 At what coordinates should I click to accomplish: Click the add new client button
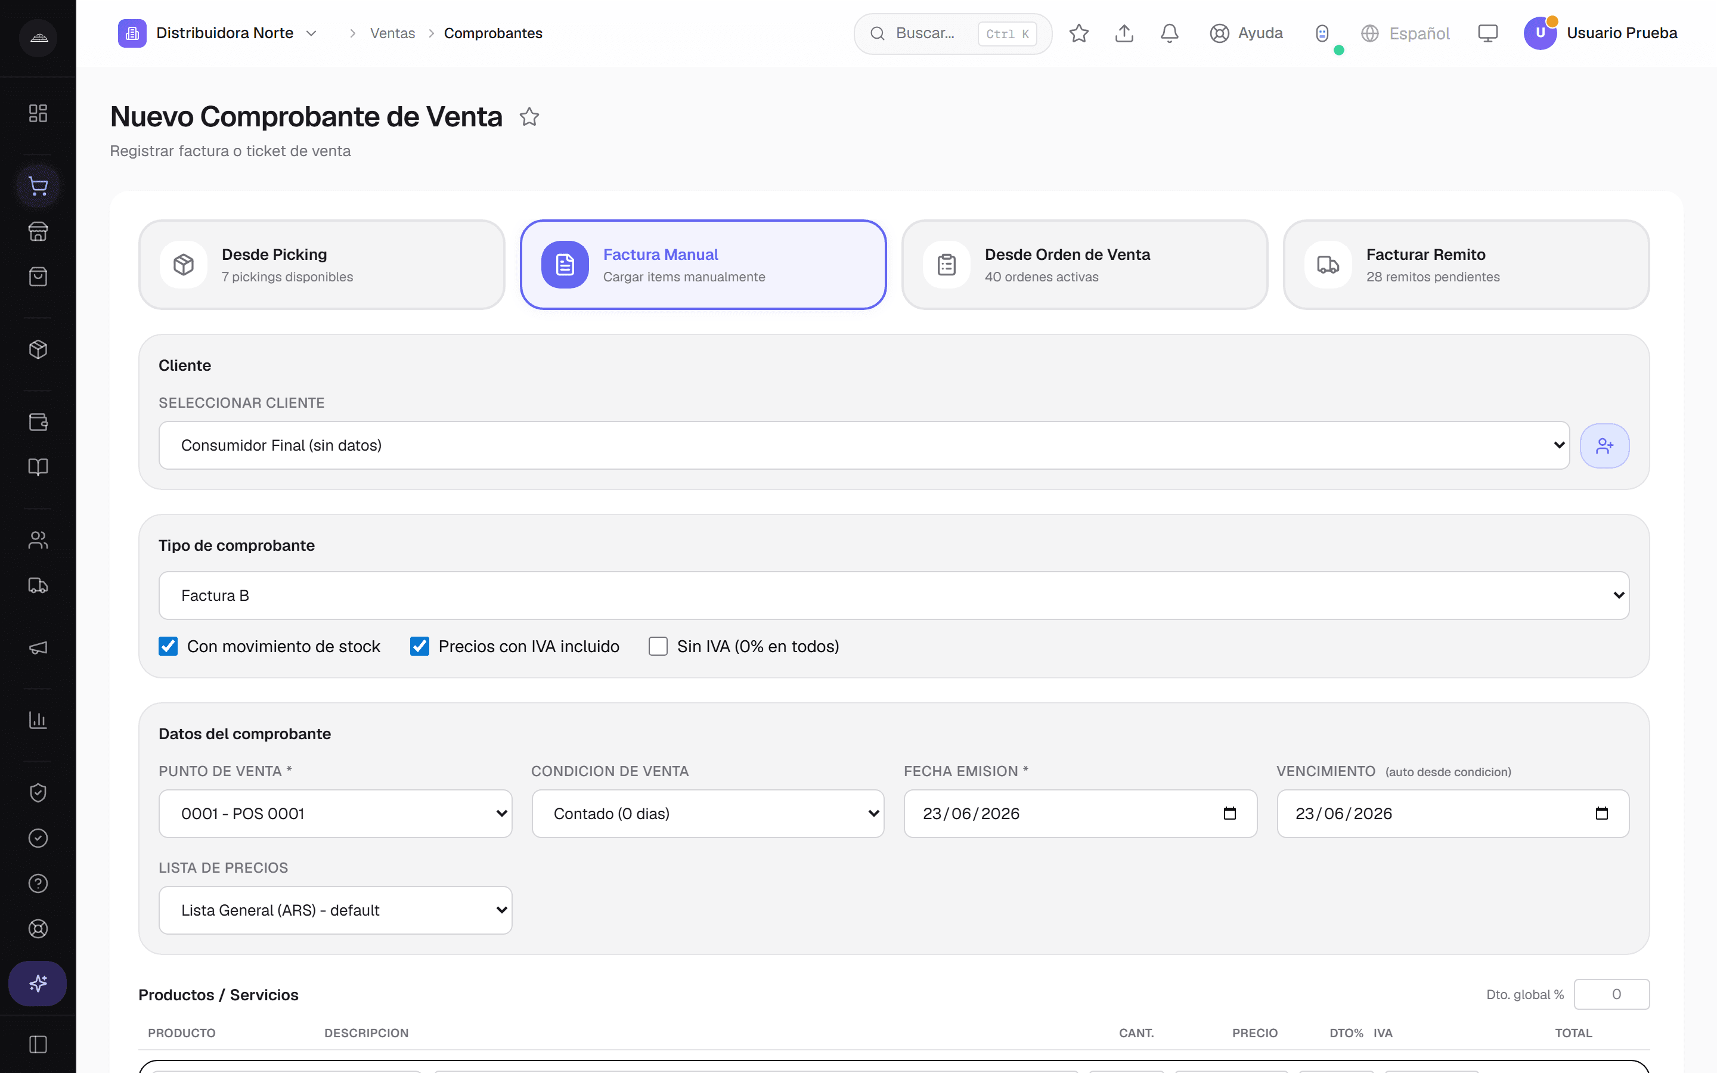click(1604, 446)
